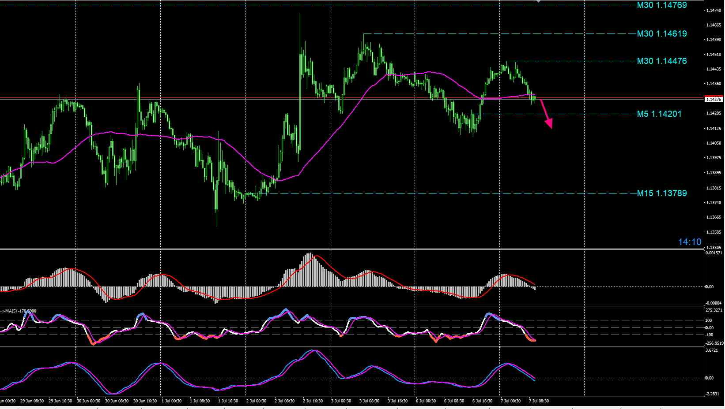Click the 14:10 candle timer text

pyautogui.click(x=690, y=242)
